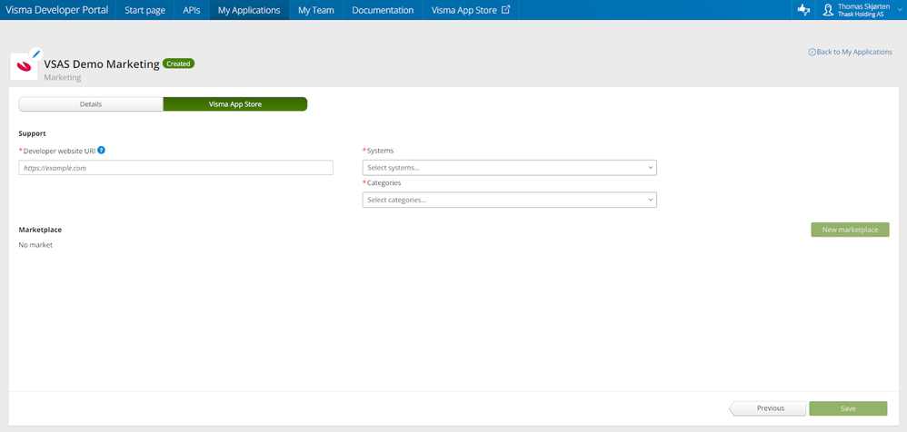The image size is (907, 432).
Task: Click the Support section heading
Action: (x=33, y=133)
